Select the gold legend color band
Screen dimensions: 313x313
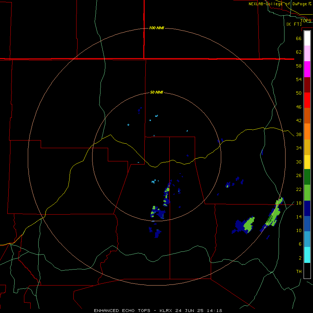[x=307, y=147]
